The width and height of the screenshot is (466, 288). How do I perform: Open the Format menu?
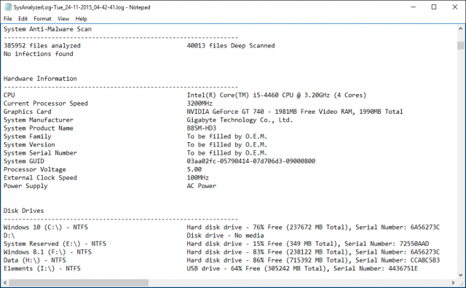coord(42,19)
